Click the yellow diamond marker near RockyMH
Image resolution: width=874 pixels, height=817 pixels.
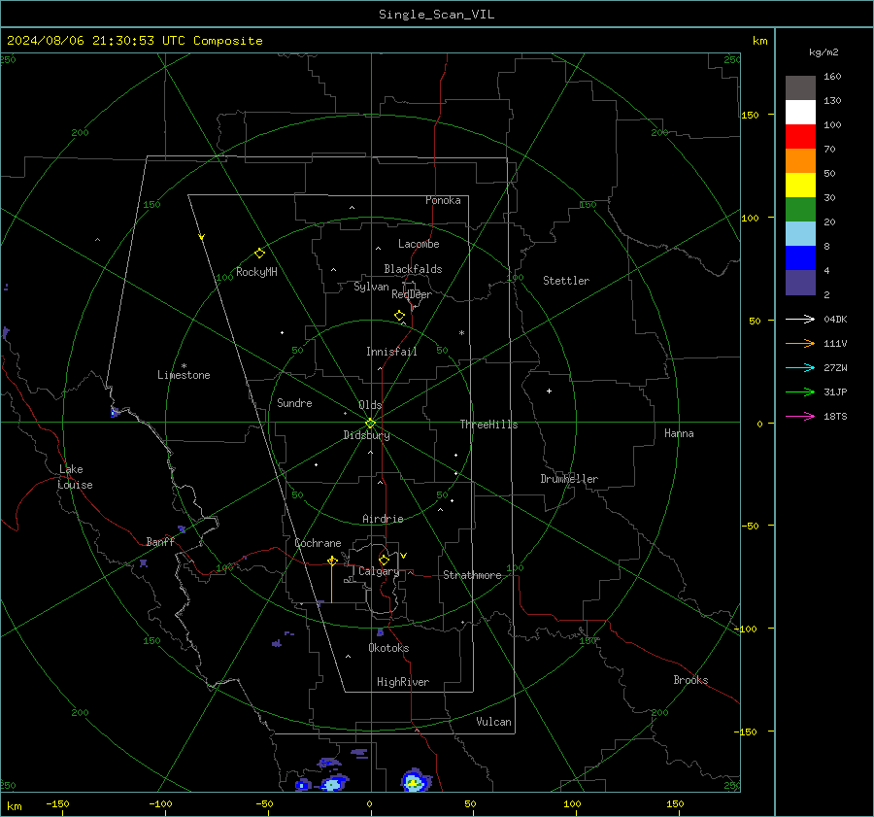[x=259, y=254]
